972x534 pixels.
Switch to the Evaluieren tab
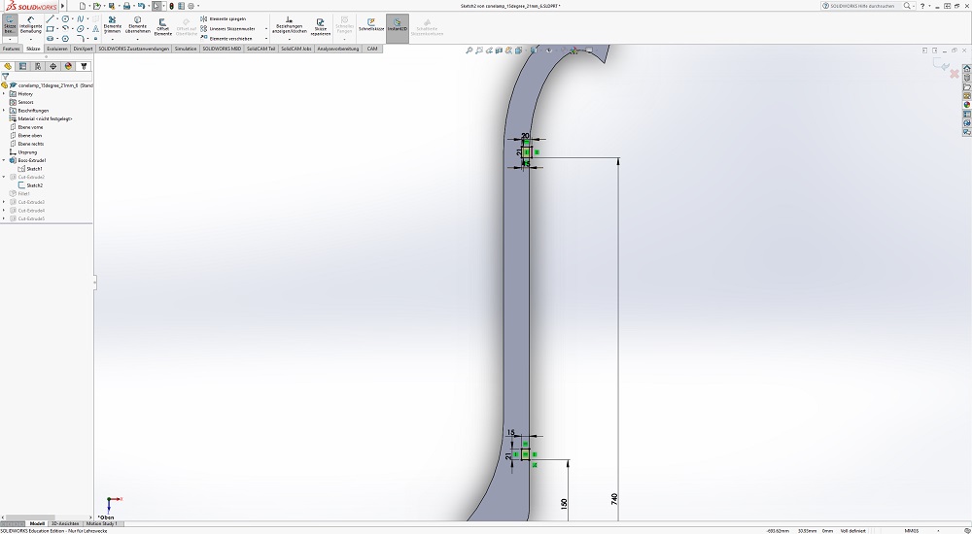coord(57,49)
